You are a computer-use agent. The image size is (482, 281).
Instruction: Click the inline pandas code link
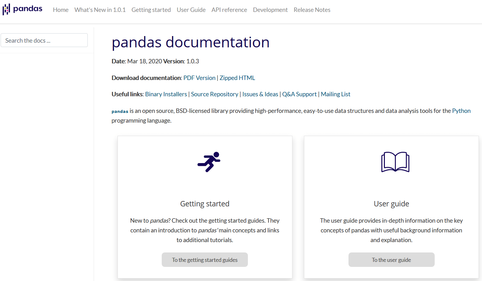[x=120, y=111]
